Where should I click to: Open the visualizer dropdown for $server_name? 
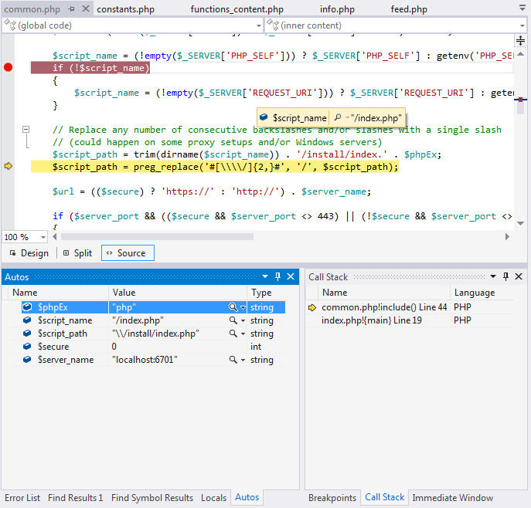[x=243, y=360]
